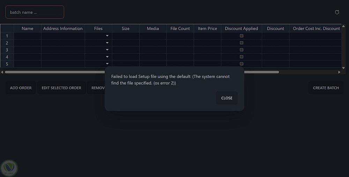Open the Files dropdown in row 1
This screenshot has height=177, width=349.
[107, 36]
